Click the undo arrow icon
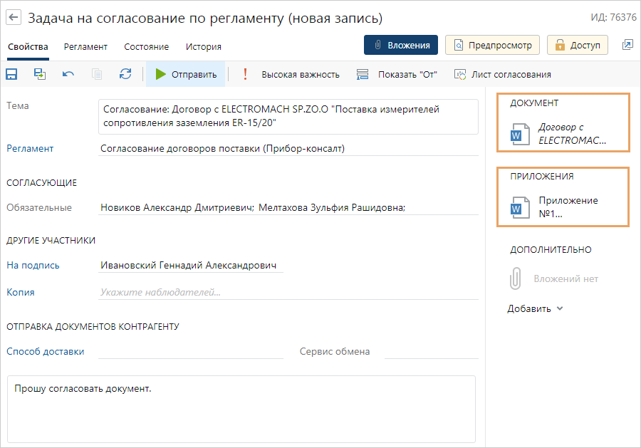This screenshot has width=641, height=448. (68, 74)
